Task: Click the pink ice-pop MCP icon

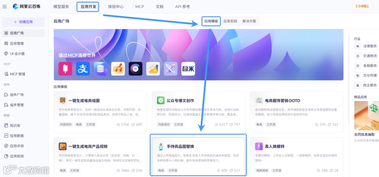Action: (65, 69)
